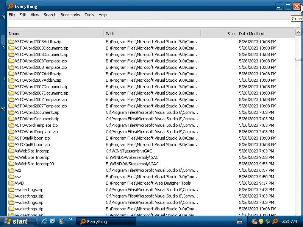The height and width of the screenshot is (227, 303).
Task: Select the VsWebSite.Interop90 entry name
Action: tap(34, 164)
